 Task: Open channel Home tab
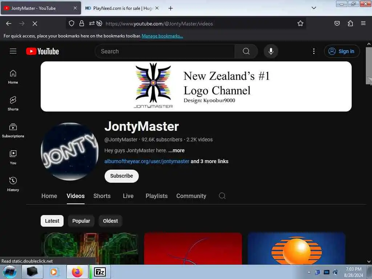click(49, 196)
